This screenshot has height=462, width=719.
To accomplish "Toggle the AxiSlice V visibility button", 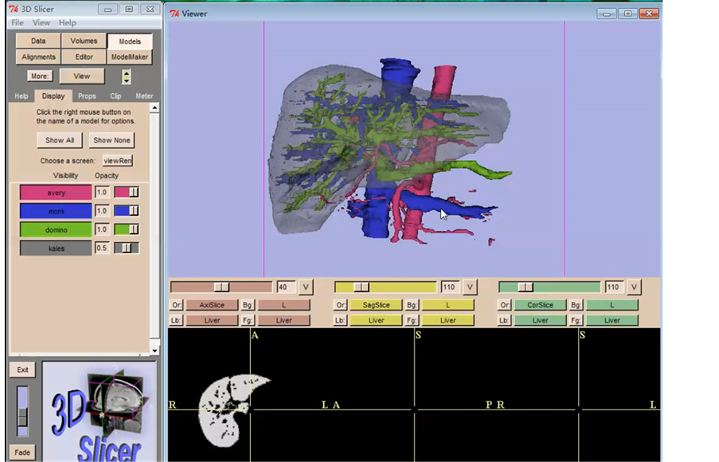I will (x=306, y=287).
